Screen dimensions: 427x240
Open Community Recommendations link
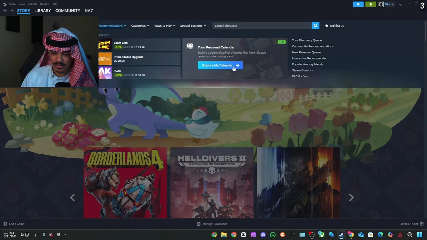tap(313, 46)
